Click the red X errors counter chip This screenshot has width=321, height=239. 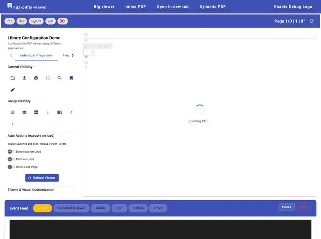click(63, 21)
